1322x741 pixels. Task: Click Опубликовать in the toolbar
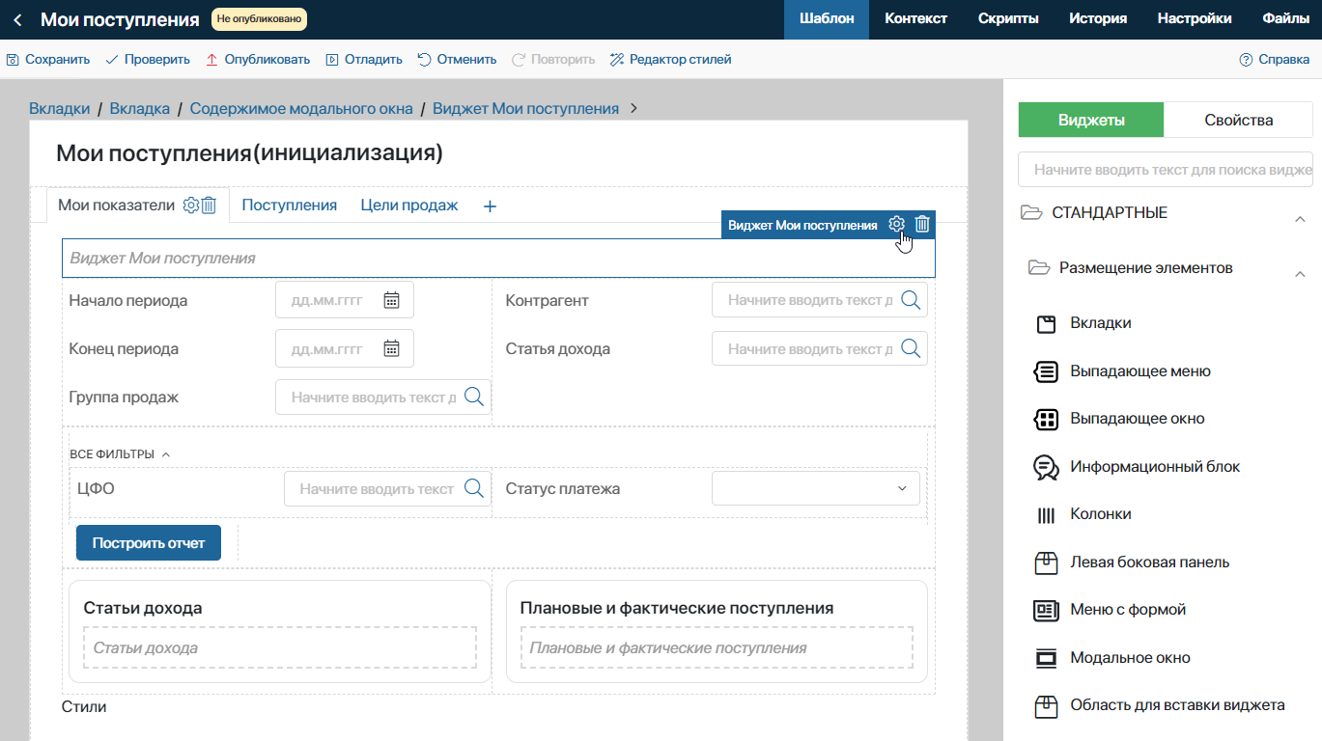tap(258, 60)
